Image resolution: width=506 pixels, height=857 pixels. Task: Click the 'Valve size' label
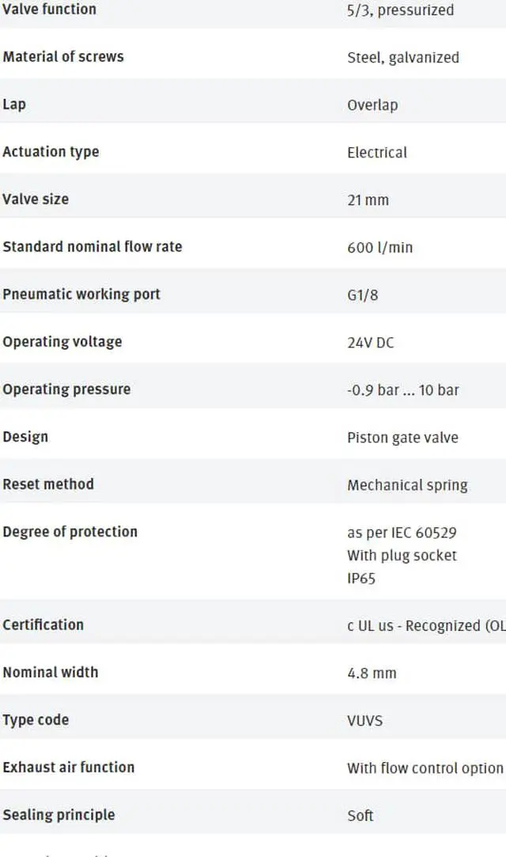(36, 199)
